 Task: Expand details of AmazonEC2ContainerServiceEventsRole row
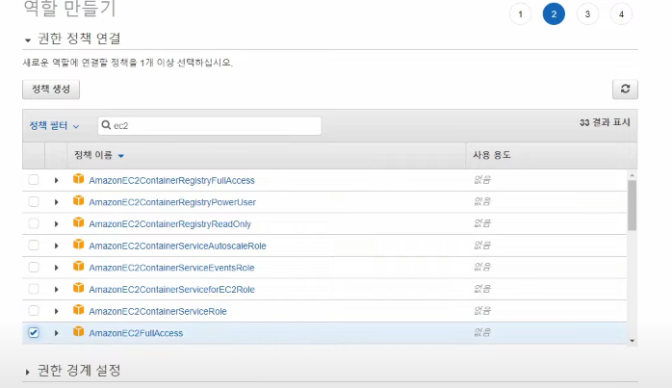click(x=56, y=268)
